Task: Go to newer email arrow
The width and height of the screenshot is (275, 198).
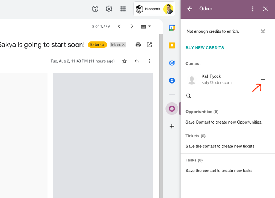Action: click(119, 26)
